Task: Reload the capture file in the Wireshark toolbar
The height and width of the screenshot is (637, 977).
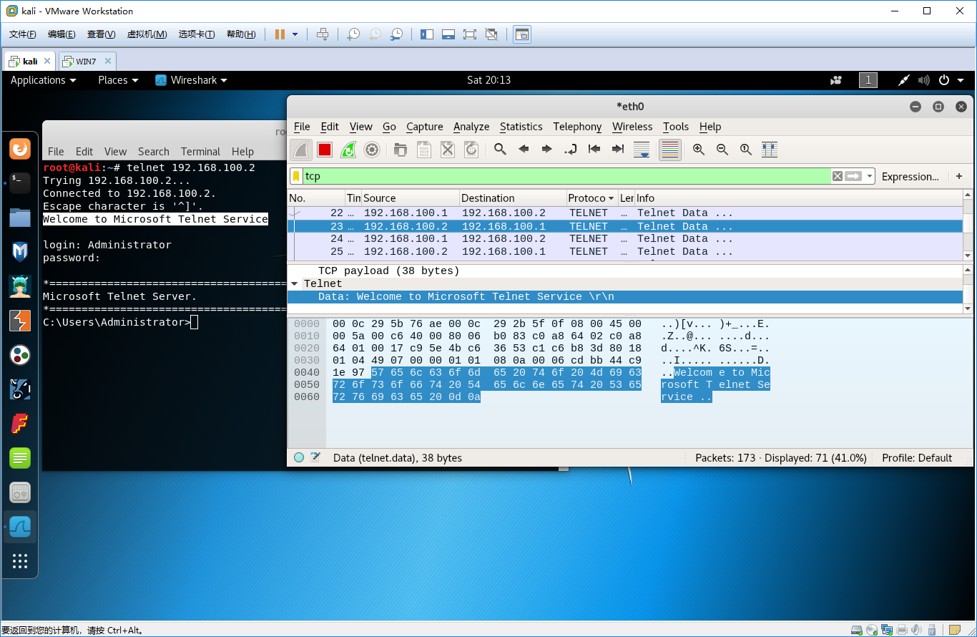Action: (x=471, y=150)
